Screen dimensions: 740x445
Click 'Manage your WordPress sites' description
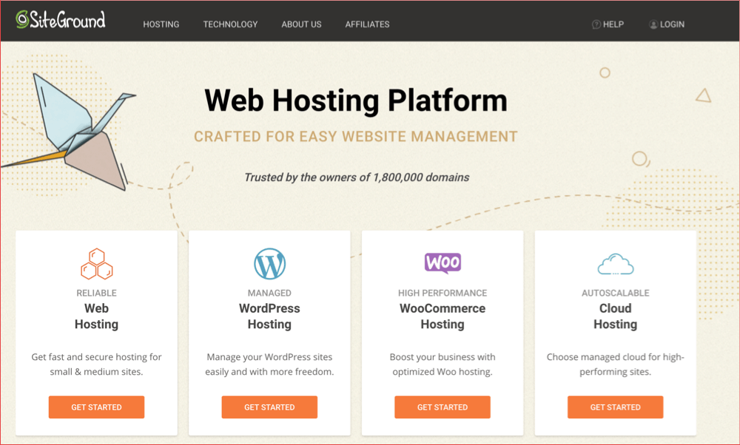coord(269,364)
